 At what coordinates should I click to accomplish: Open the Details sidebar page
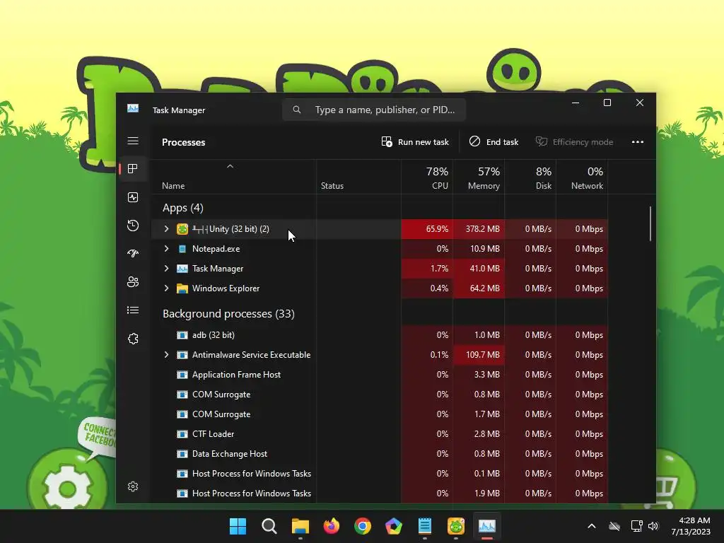click(133, 310)
